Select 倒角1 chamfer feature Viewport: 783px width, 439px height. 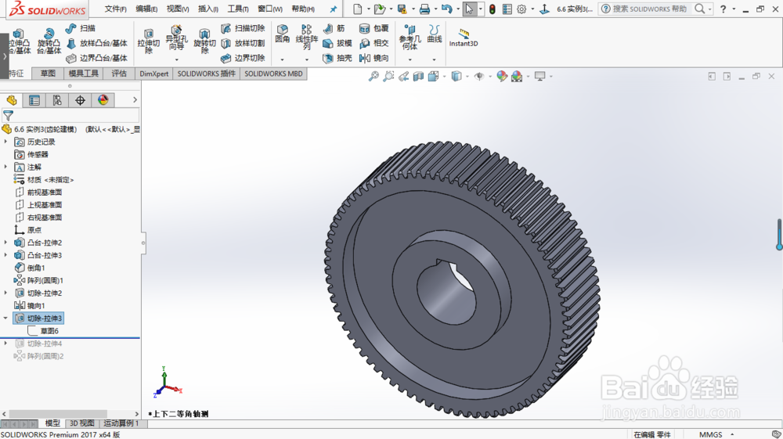(30, 268)
